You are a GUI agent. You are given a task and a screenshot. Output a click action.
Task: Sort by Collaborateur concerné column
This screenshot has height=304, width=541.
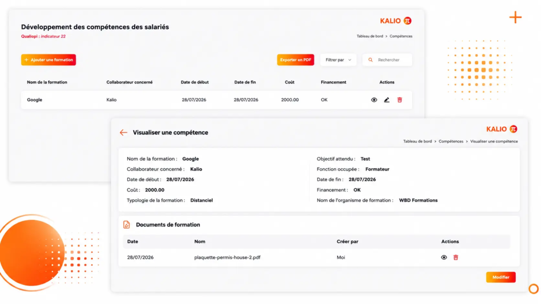pos(129,82)
